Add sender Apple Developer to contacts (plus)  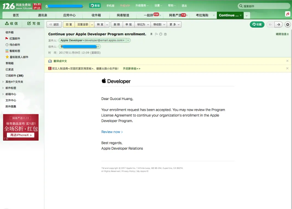click(x=128, y=40)
